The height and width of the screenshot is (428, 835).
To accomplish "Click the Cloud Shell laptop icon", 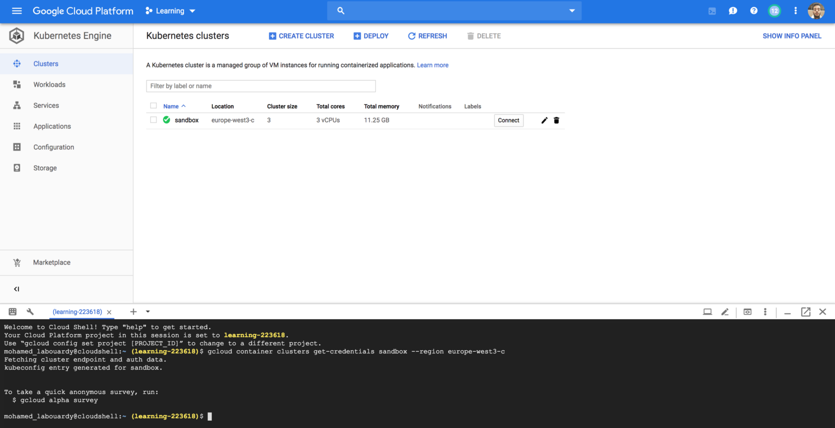I will pyautogui.click(x=707, y=312).
